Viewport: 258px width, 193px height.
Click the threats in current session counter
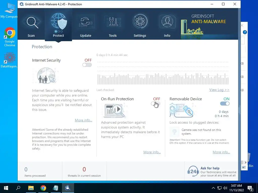[x=84, y=172]
